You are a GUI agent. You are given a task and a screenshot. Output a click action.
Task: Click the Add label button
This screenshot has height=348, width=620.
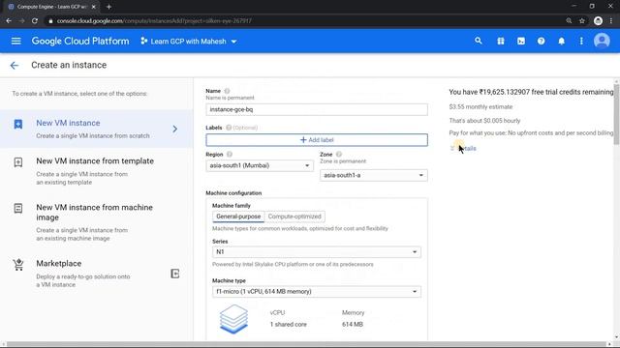[x=317, y=140]
